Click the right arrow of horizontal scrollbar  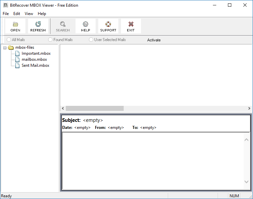249,108
